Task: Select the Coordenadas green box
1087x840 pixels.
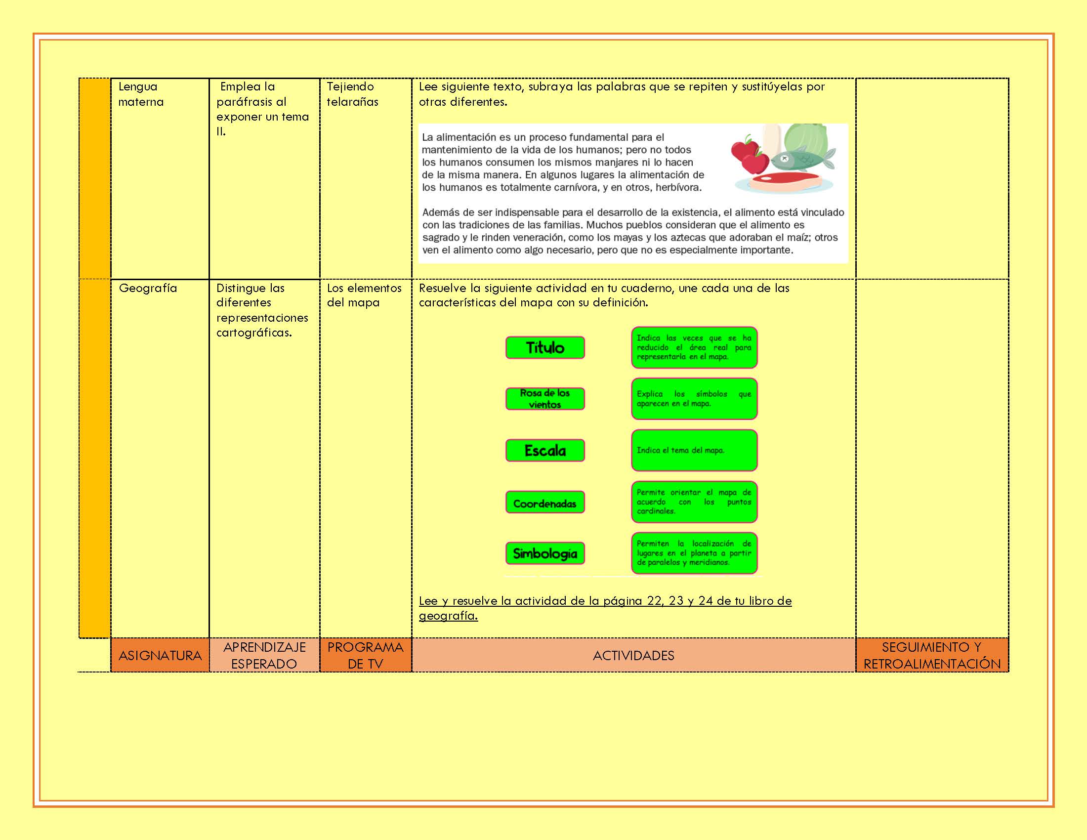Action: click(544, 503)
